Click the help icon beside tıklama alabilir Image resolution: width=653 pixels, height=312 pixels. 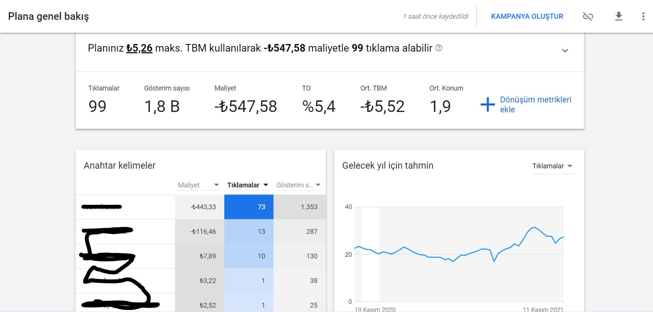439,48
